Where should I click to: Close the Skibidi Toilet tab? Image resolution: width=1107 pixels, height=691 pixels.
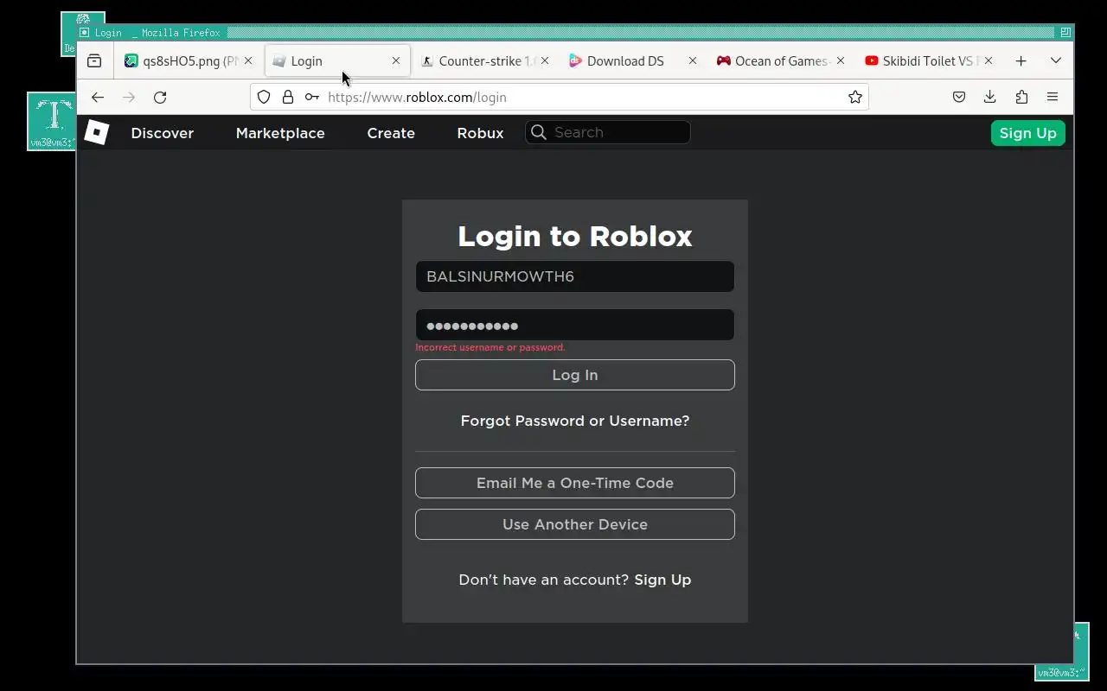[x=989, y=60]
